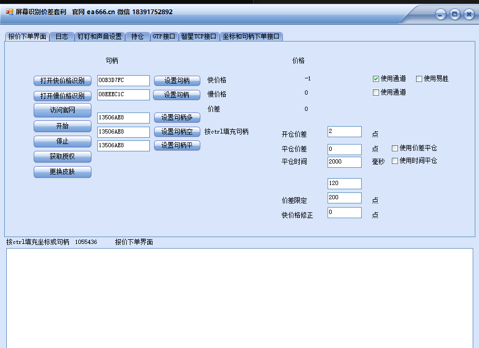Click the 更换皮肤 button

pyautogui.click(x=63, y=172)
